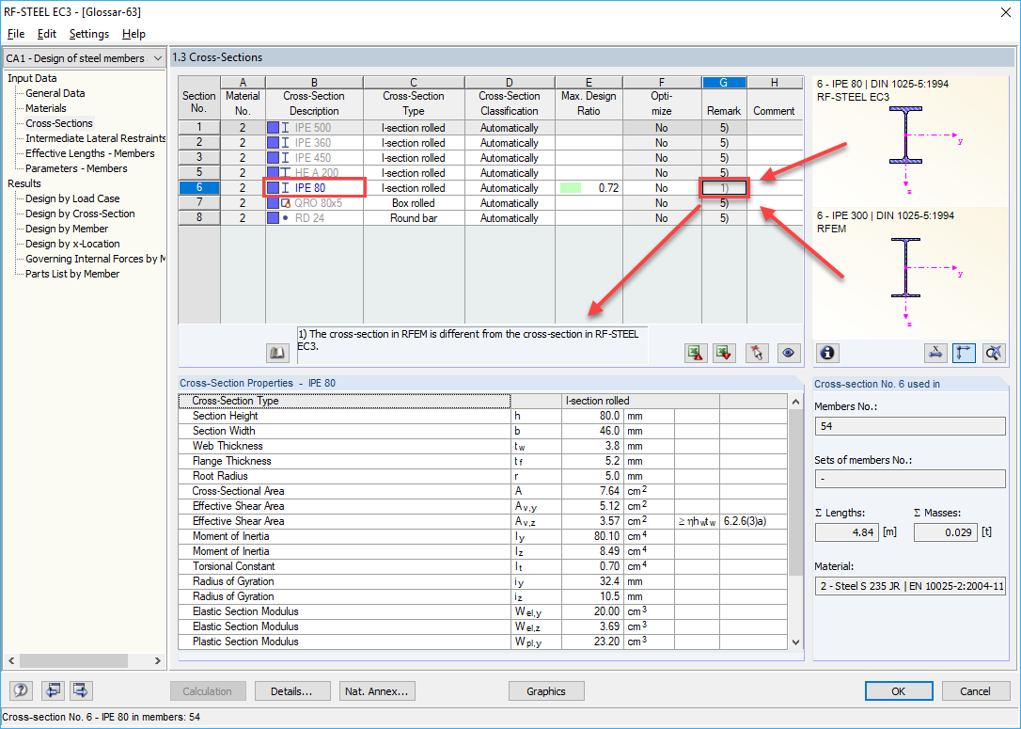The height and width of the screenshot is (729, 1021).
Task: Open the Details dialog
Action: pos(292,690)
